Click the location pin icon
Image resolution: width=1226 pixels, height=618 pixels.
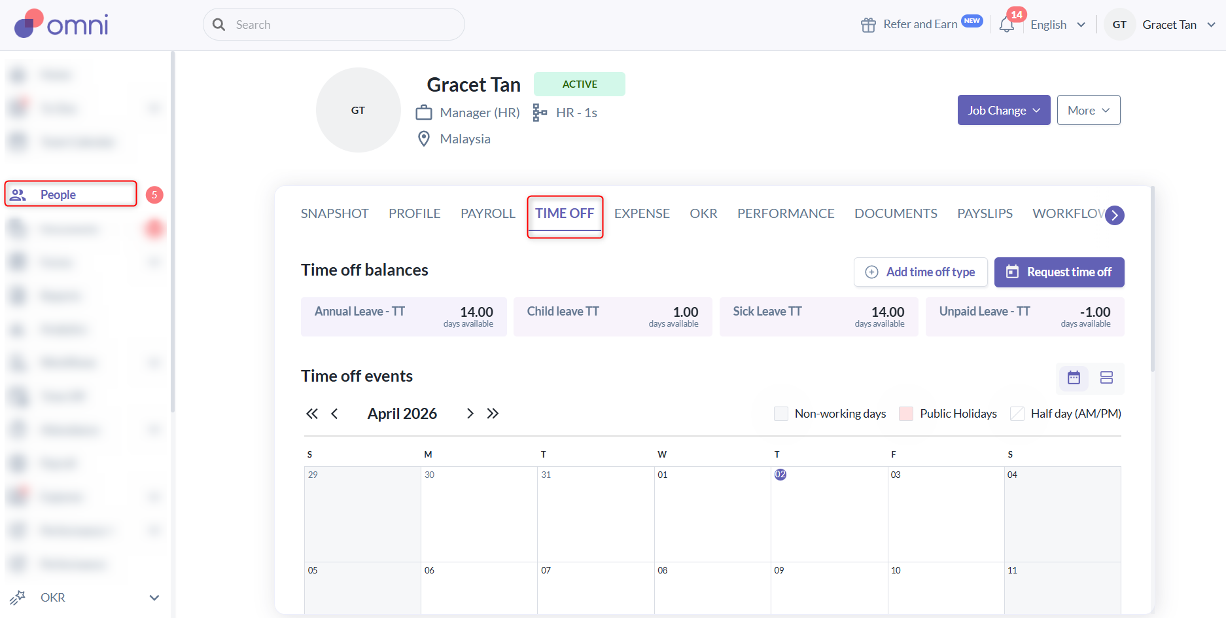click(x=424, y=139)
